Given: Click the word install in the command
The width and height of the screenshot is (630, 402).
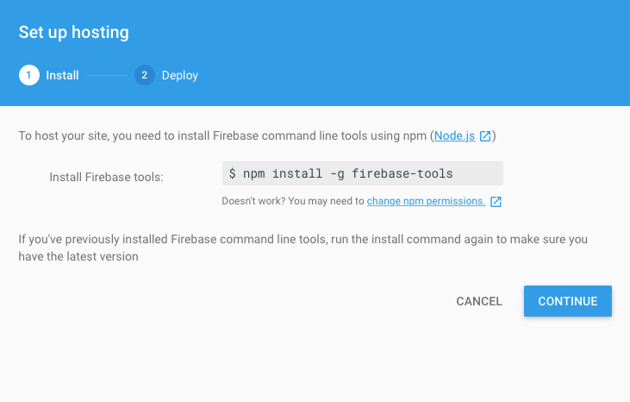Looking at the screenshot, I should click(297, 173).
